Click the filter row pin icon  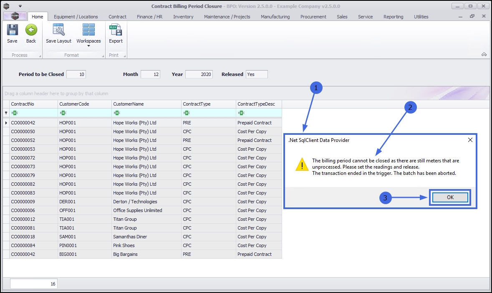[x=6, y=113]
